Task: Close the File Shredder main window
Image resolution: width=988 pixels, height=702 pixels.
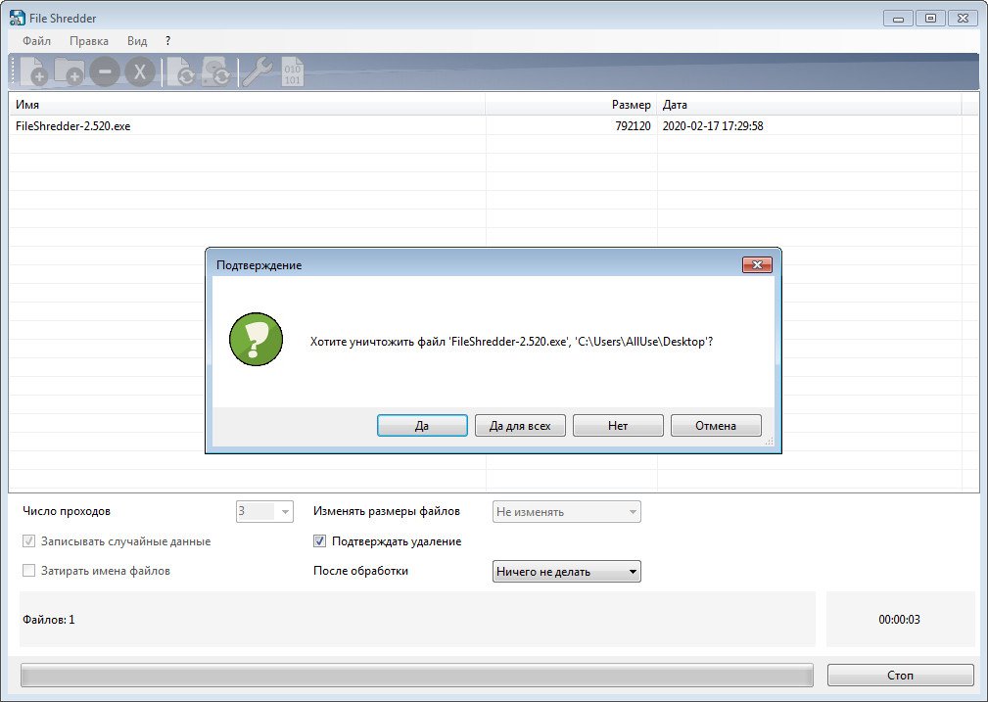Action: tap(963, 19)
